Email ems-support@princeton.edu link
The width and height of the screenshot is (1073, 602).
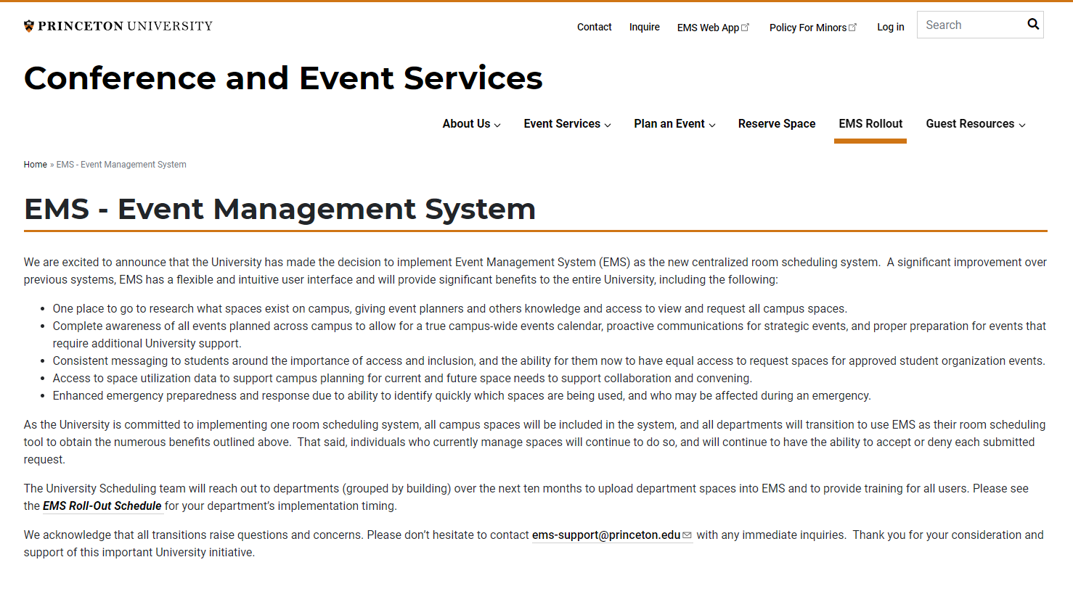606,535
